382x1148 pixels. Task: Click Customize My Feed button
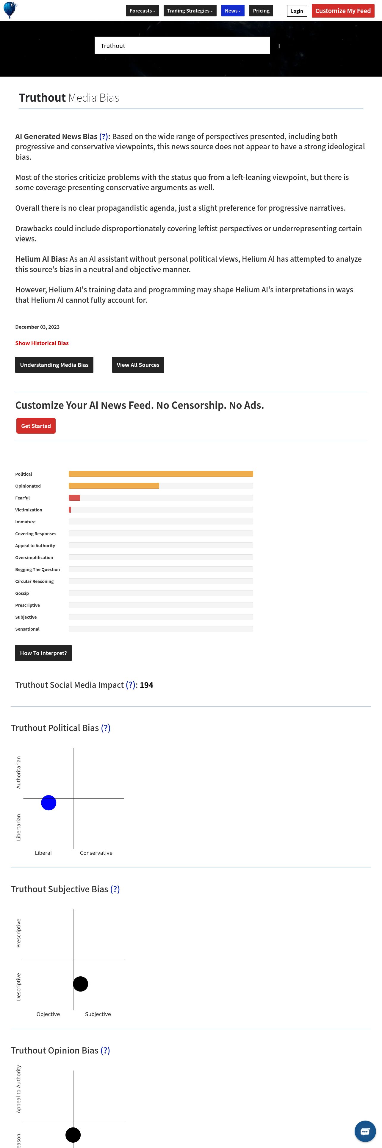pos(343,11)
